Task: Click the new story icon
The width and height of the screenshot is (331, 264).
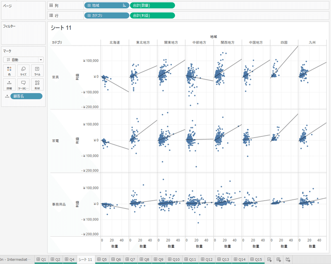Action: click(288, 259)
